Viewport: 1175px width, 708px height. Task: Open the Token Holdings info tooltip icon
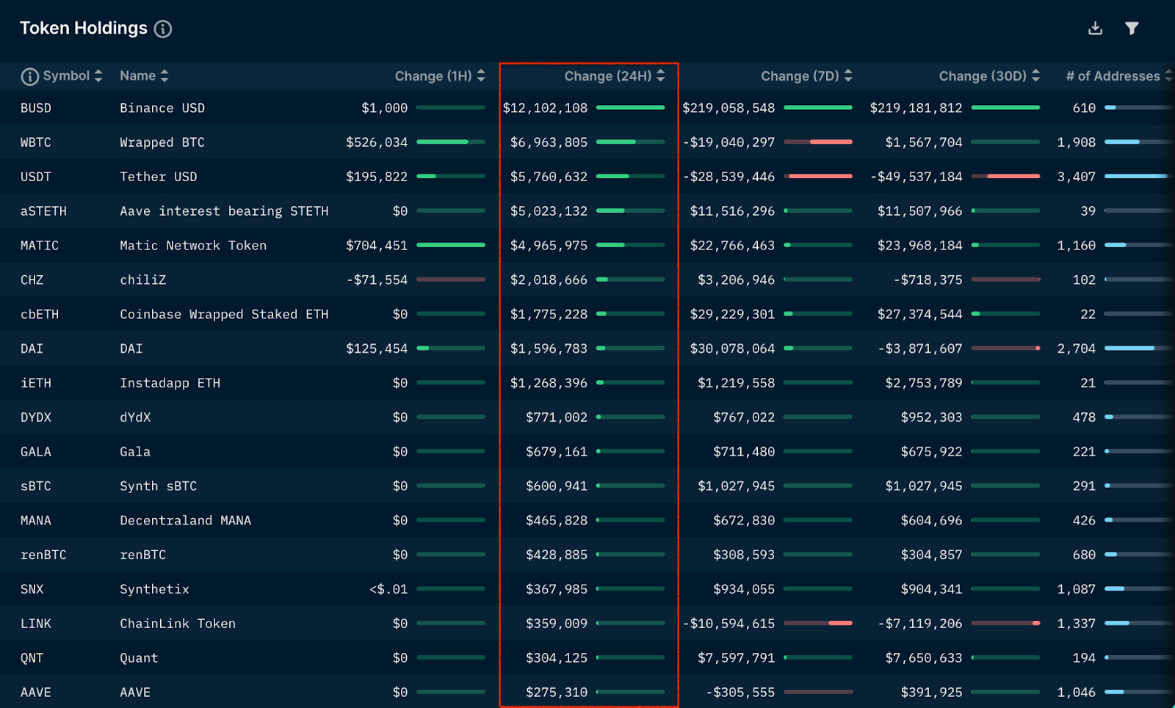[163, 29]
